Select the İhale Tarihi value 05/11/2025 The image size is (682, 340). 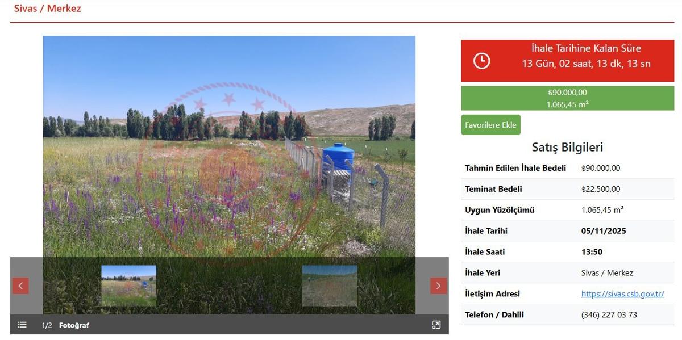coord(604,231)
